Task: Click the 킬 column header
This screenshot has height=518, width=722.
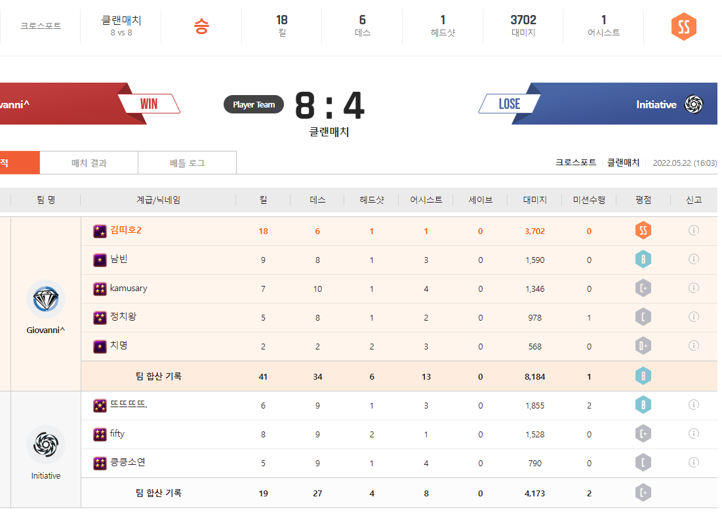Action: pyautogui.click(x=263, y=200)
